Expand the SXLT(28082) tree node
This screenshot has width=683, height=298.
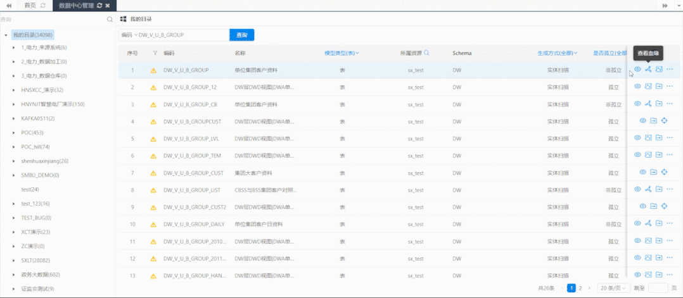(14, 261)
